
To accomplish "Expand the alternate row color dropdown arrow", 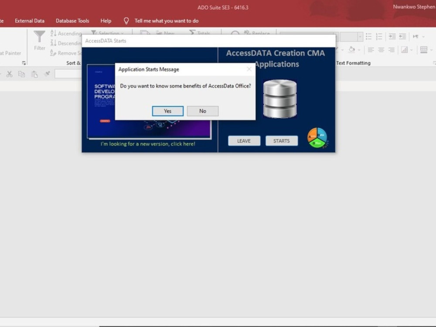I will point(431,50).
